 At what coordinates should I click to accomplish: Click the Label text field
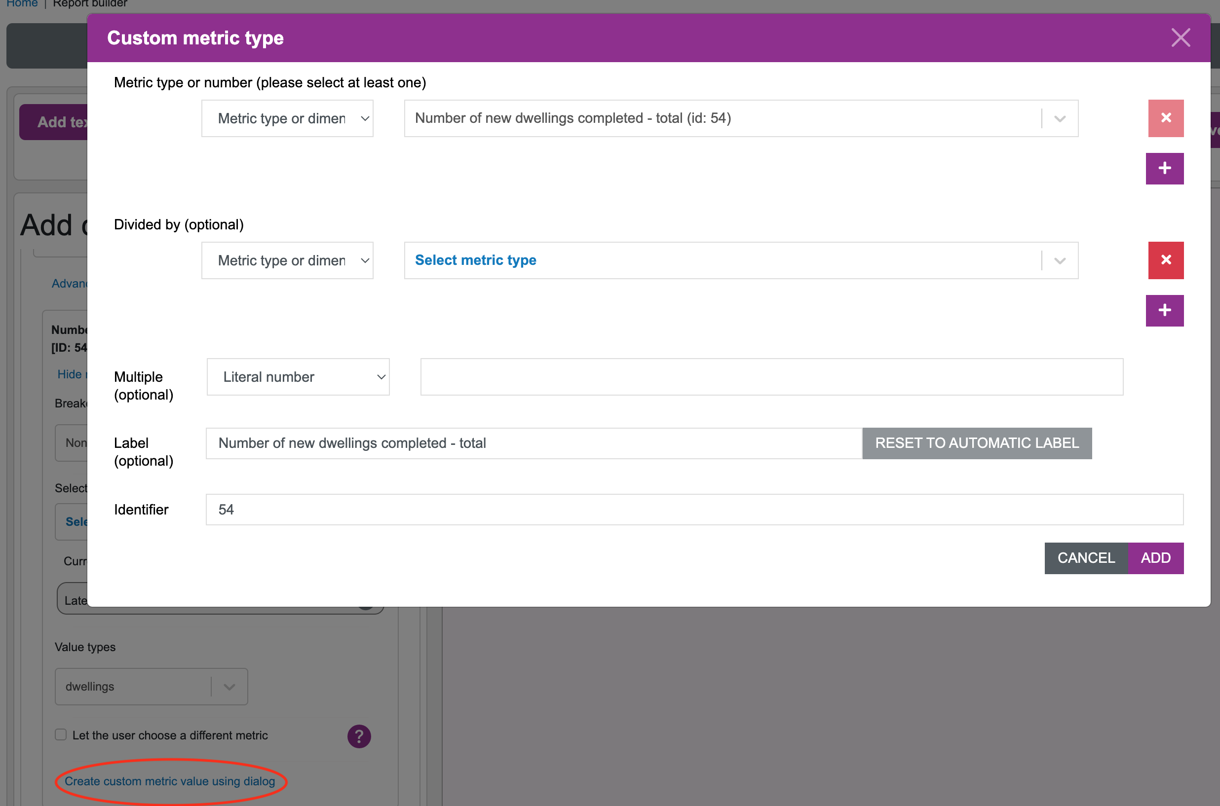[534, 443]
